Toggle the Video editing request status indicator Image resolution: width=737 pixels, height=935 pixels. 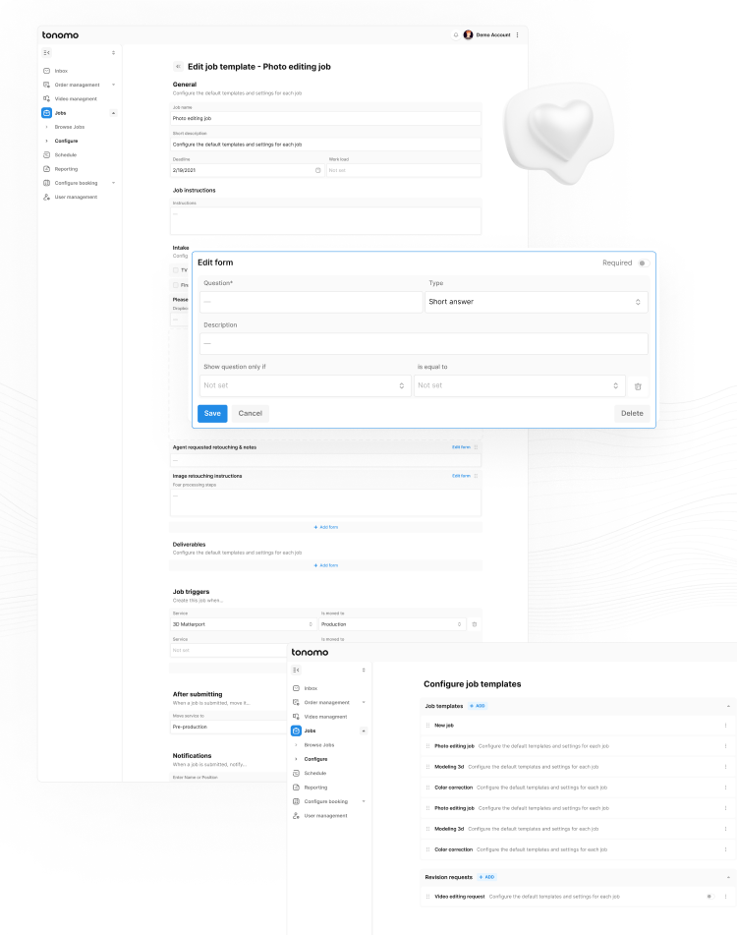(x=708, y=897)
